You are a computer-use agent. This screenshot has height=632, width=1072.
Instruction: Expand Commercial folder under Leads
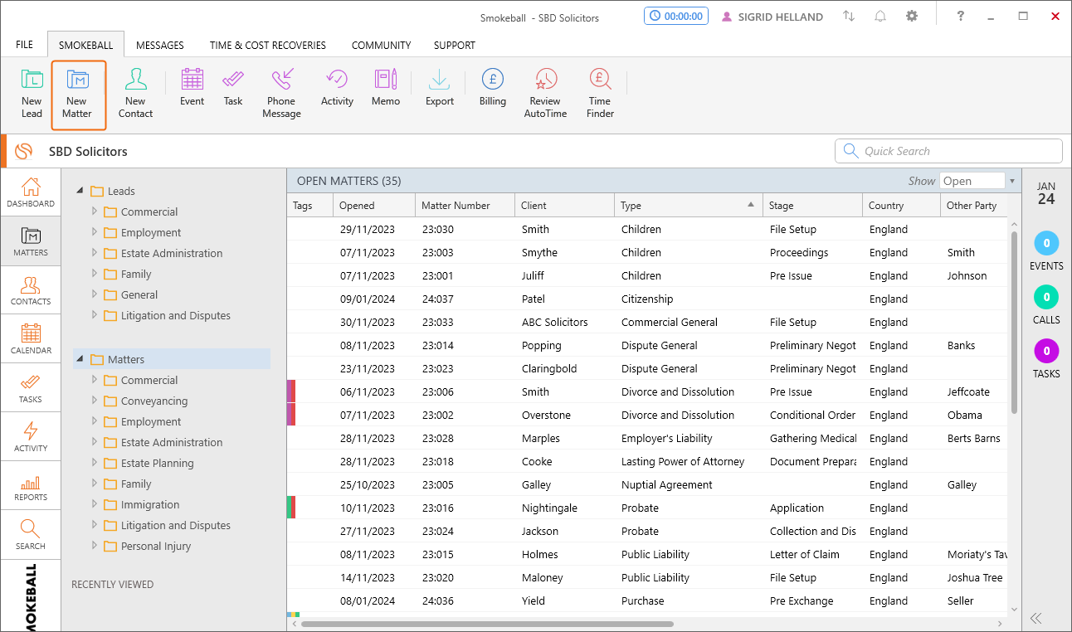(x=95, y=211)
